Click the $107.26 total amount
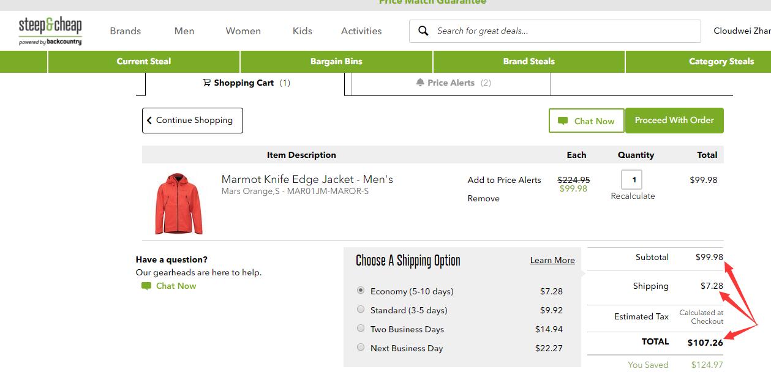The image size is (771, 391). click(705, 343)
